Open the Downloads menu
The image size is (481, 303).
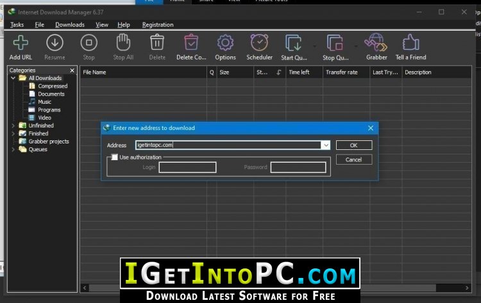click(70, 25)
